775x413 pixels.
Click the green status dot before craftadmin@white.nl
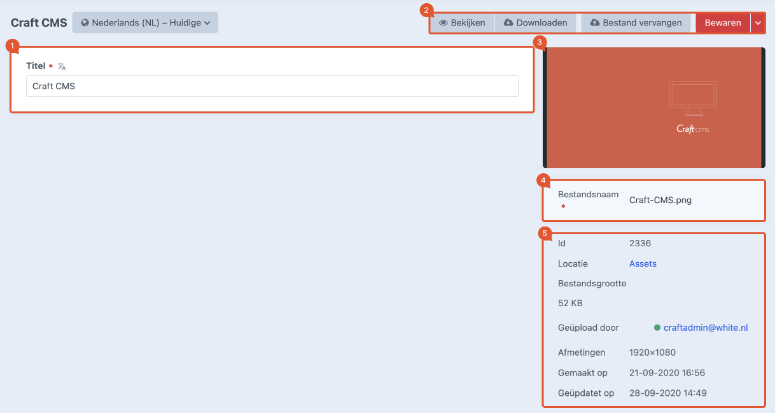coord(657,328)
